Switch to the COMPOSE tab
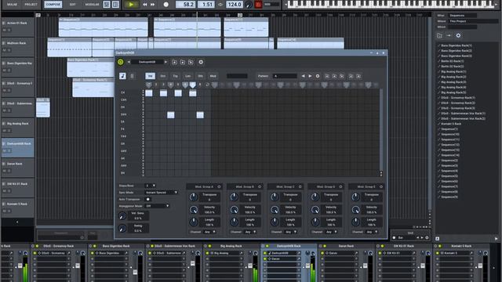Image resolution: width=502 pixels, height=282 pixels. point(53,5)
